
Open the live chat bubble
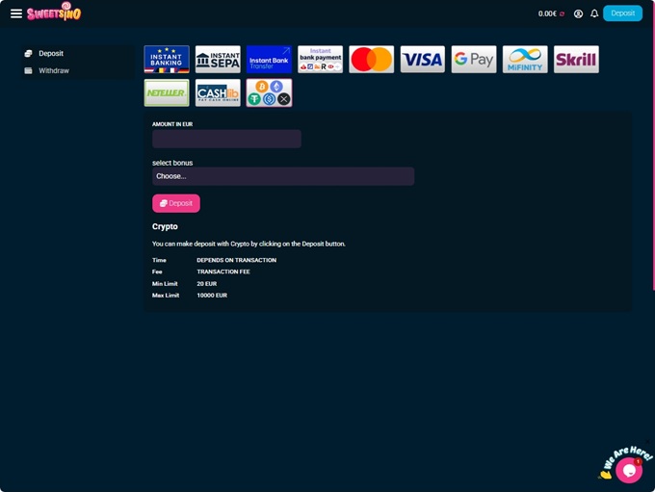point(629,470)
